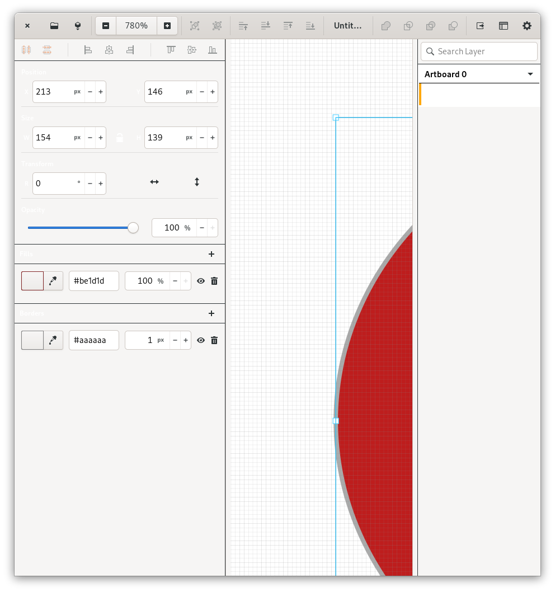555x592 pixels.
Task: Increase X position with plus
Action: tap(101, 92)
